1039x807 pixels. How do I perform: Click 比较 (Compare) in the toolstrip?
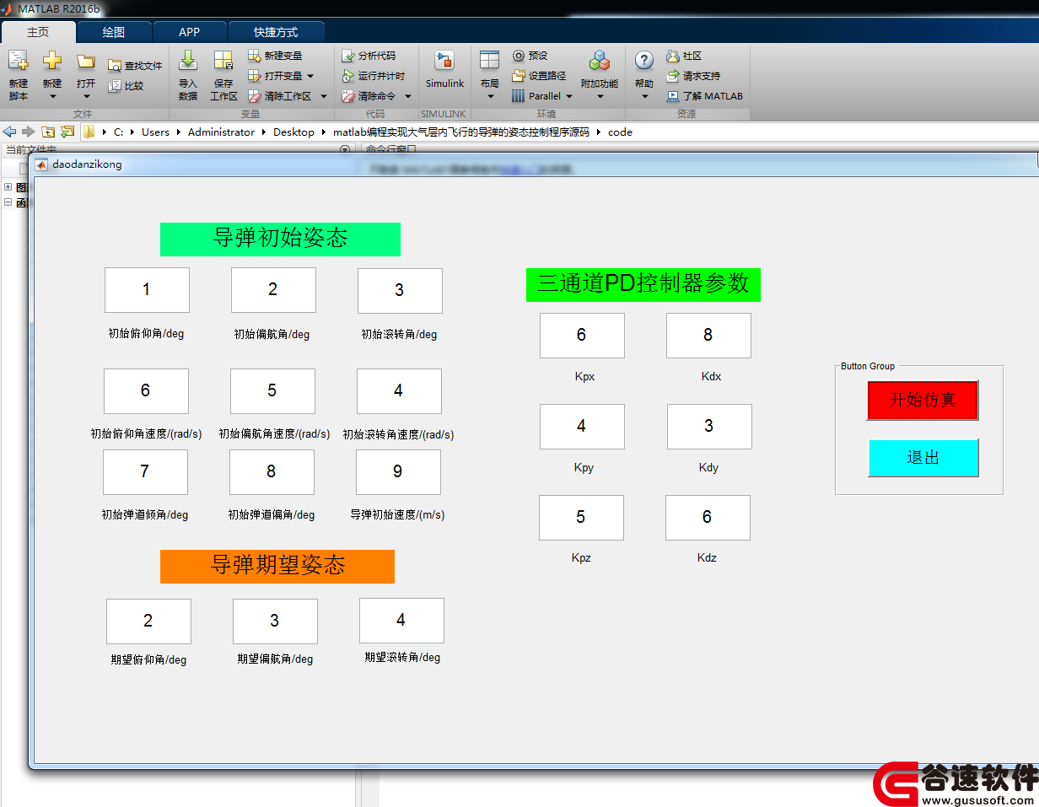coord(126,86)
